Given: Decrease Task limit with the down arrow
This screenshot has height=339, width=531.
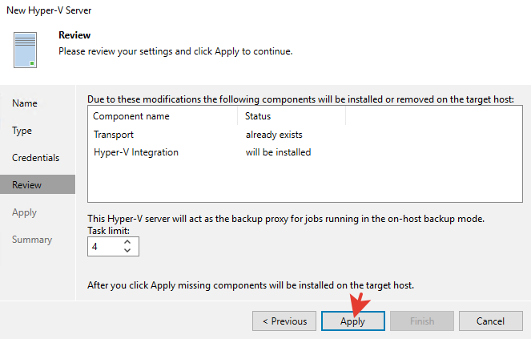Looking at the screenshot, I should tap(127, 252).
